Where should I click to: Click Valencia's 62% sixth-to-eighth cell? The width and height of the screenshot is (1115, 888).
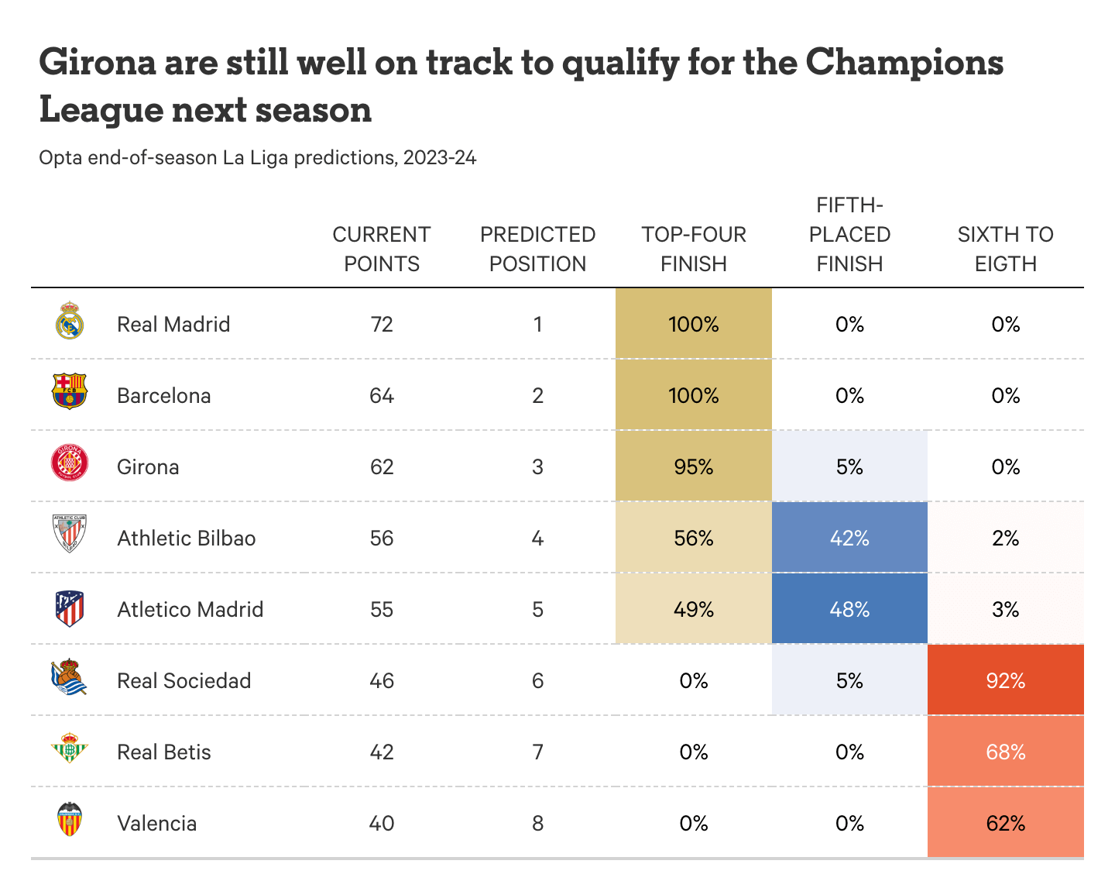[x=1005, y=824]
